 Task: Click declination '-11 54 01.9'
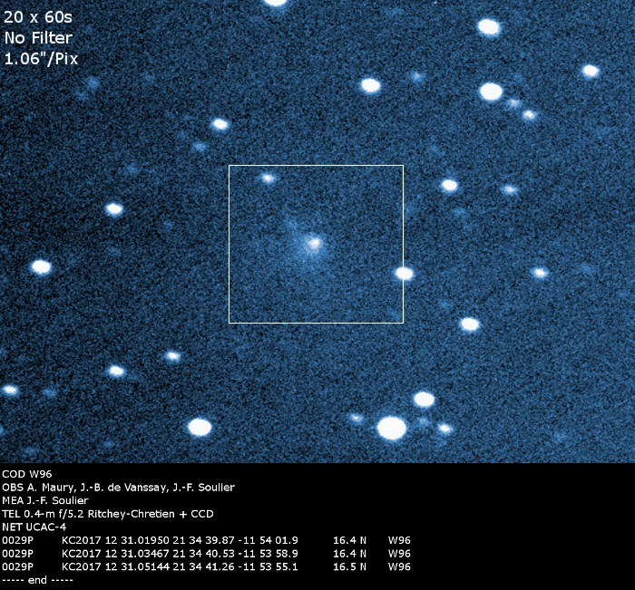(x=269, y=540)
